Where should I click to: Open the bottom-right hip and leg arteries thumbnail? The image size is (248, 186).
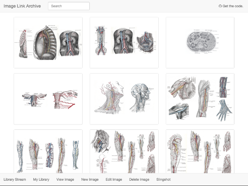point(200,152)
